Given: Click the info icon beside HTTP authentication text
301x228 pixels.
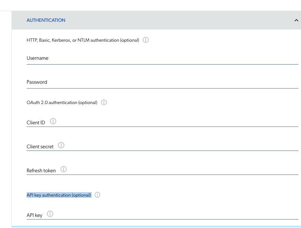Looking at the screenshot, I should pos(145,40).
